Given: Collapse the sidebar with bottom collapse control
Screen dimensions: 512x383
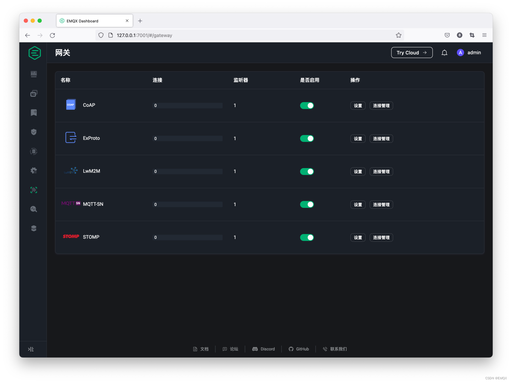Looking at the screenshot, I should click(31, 349).
